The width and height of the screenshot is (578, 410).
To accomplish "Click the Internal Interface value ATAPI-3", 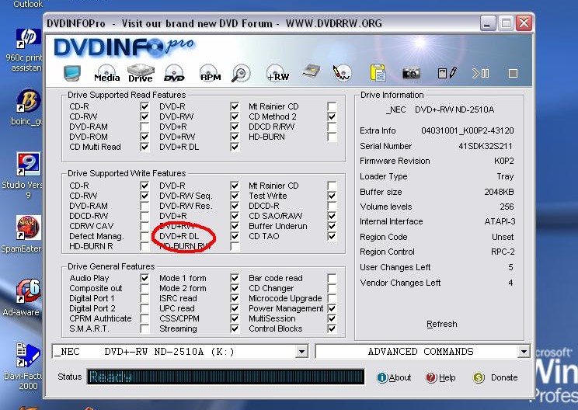I will pos(500,221).
